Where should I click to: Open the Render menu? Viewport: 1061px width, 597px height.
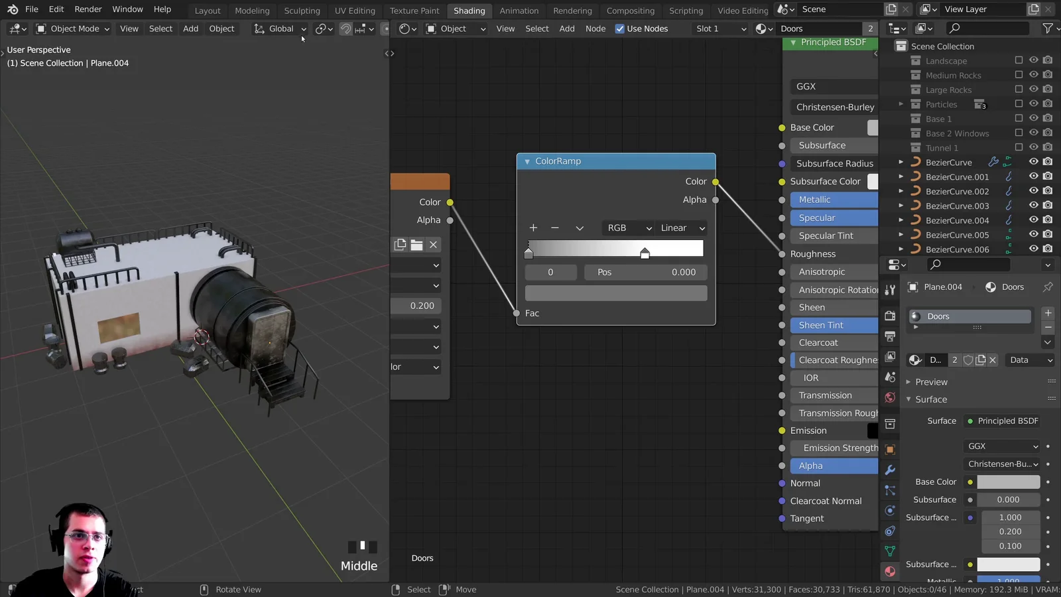point(88,9)
